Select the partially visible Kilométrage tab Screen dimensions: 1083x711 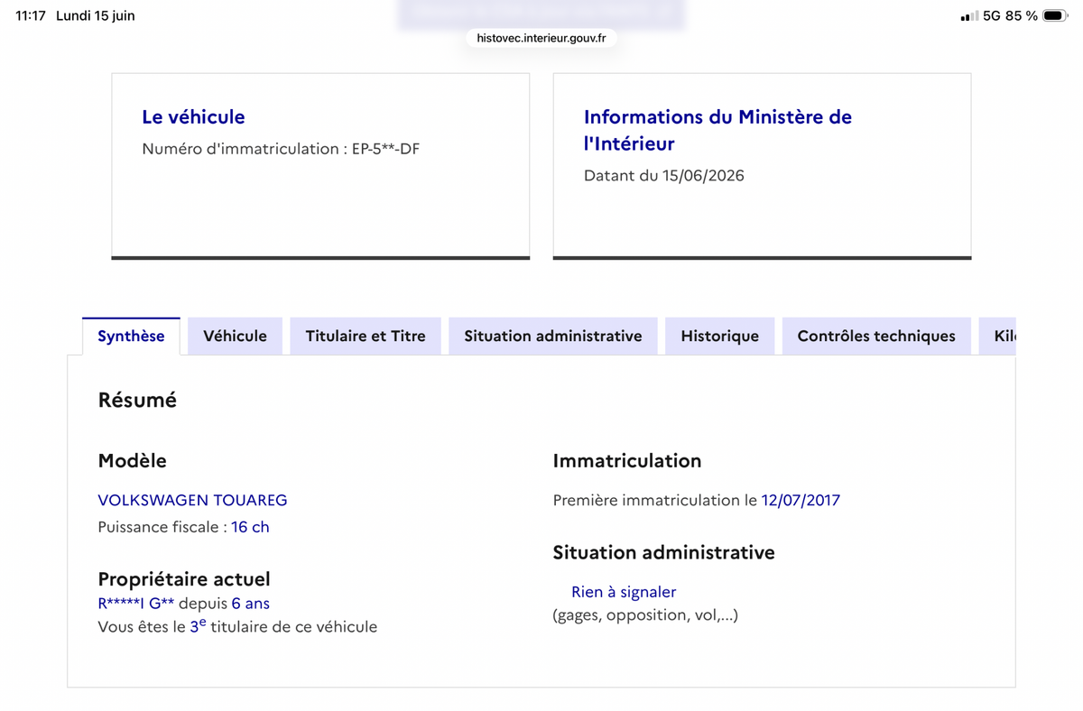point(997,336)
